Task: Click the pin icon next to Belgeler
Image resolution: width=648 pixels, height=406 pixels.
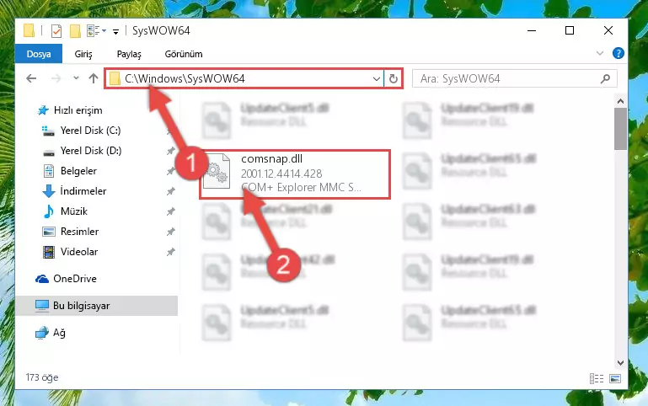Action: click(170, 171)
